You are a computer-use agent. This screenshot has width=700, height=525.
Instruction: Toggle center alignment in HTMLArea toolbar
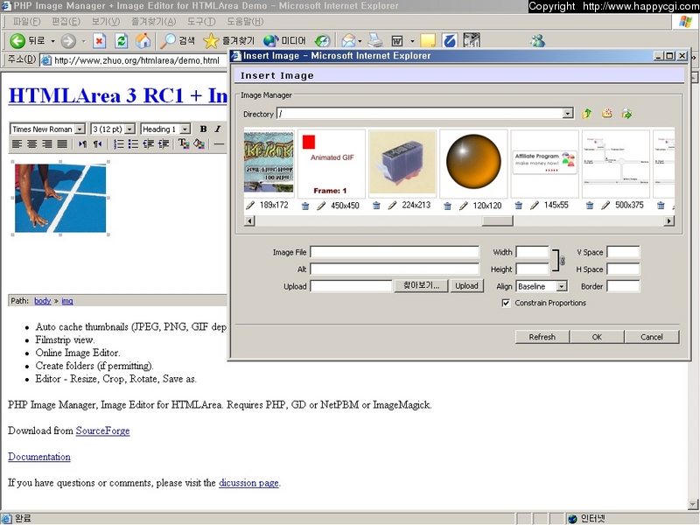(32, 143)
